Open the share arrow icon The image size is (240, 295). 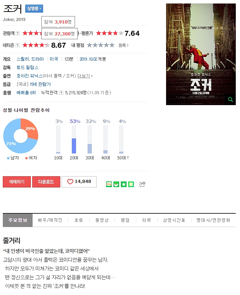click(142, 184)
